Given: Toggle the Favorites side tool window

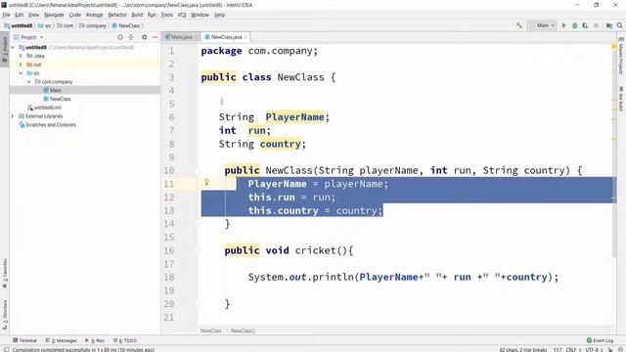Looking at the screenshot, I should 5,274.
